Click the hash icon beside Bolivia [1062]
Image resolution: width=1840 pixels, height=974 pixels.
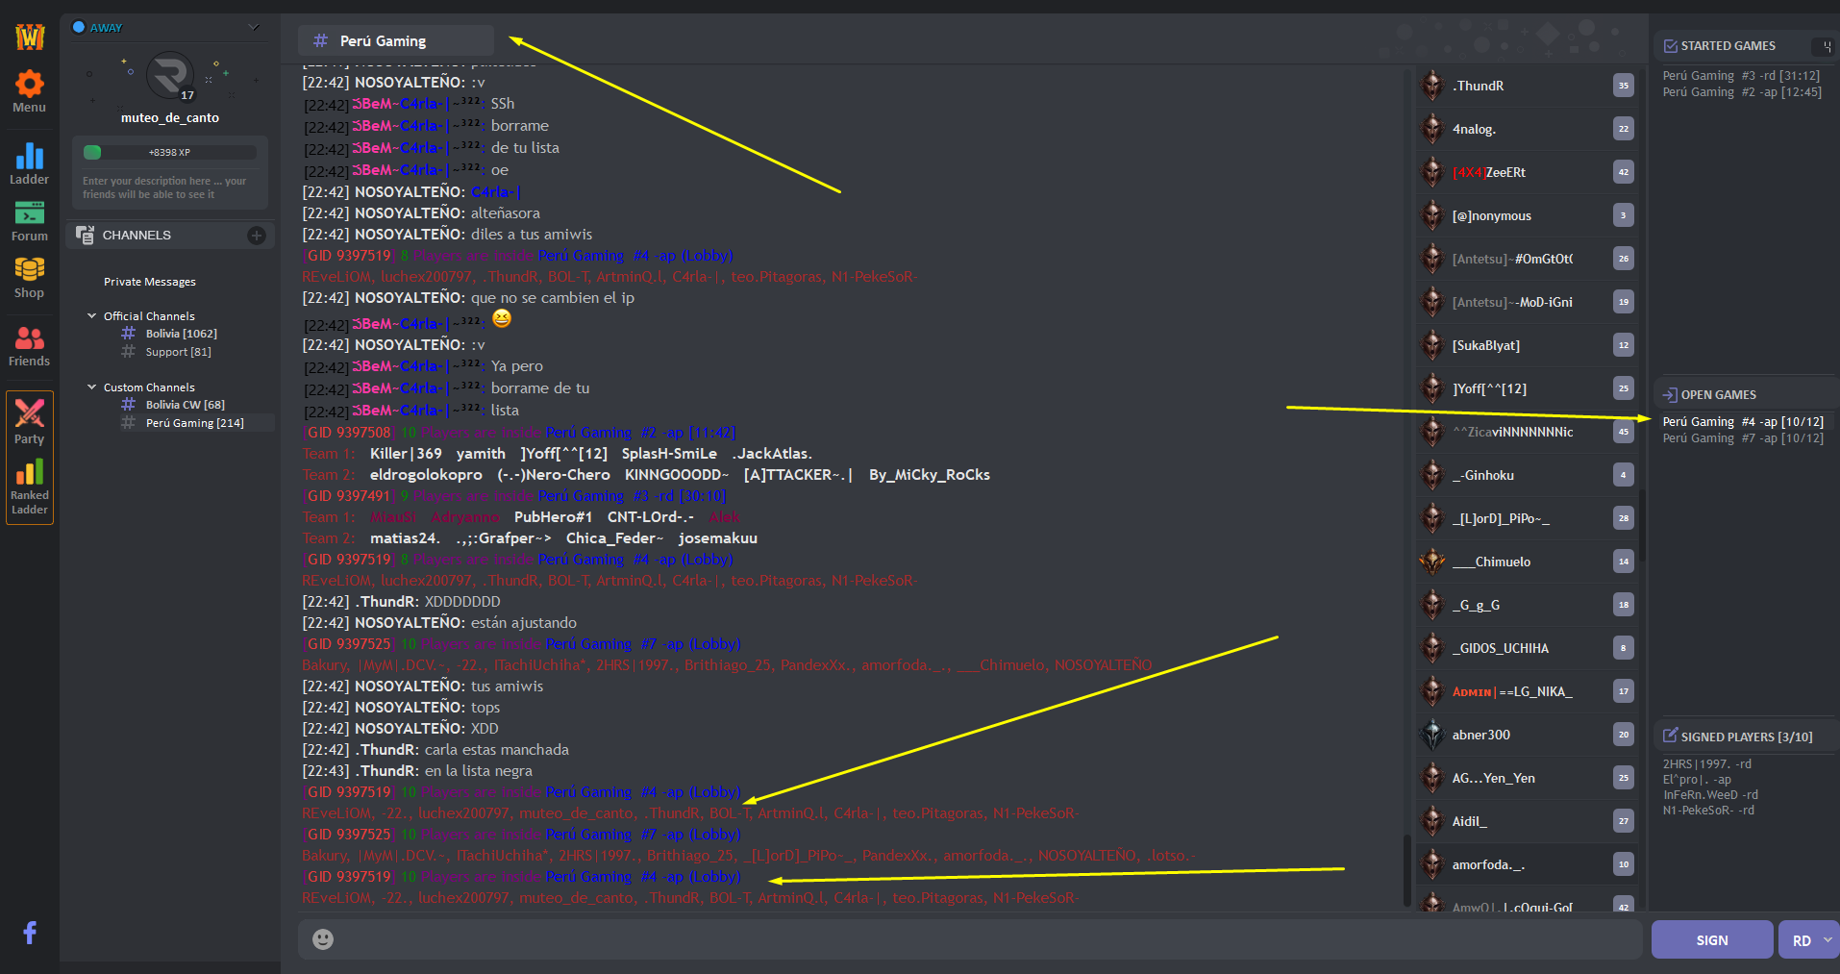coord(129,334)
